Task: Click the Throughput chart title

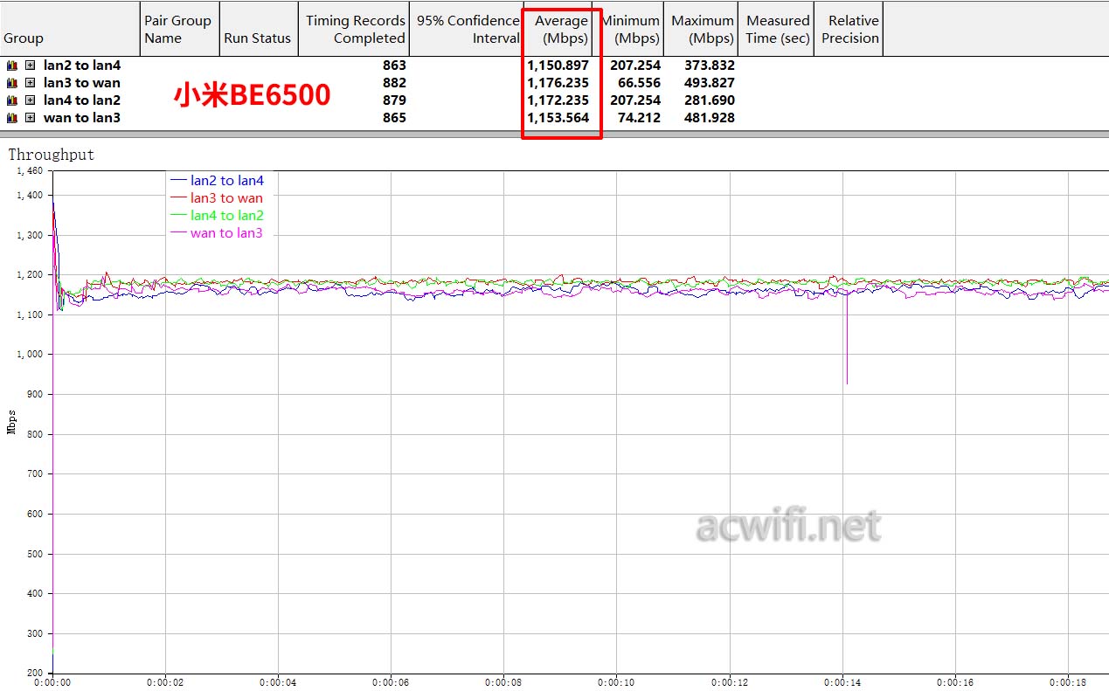Action: tap(52, 155)
